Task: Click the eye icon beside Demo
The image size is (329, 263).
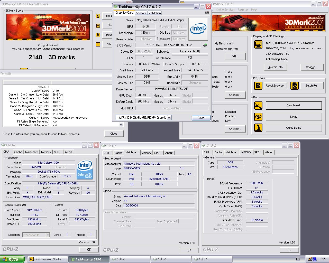Action: click(258, 117)
